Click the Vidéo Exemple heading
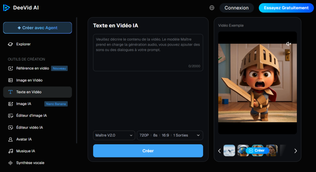This screenshot has height=172, width=316. [x=231, y=25]
